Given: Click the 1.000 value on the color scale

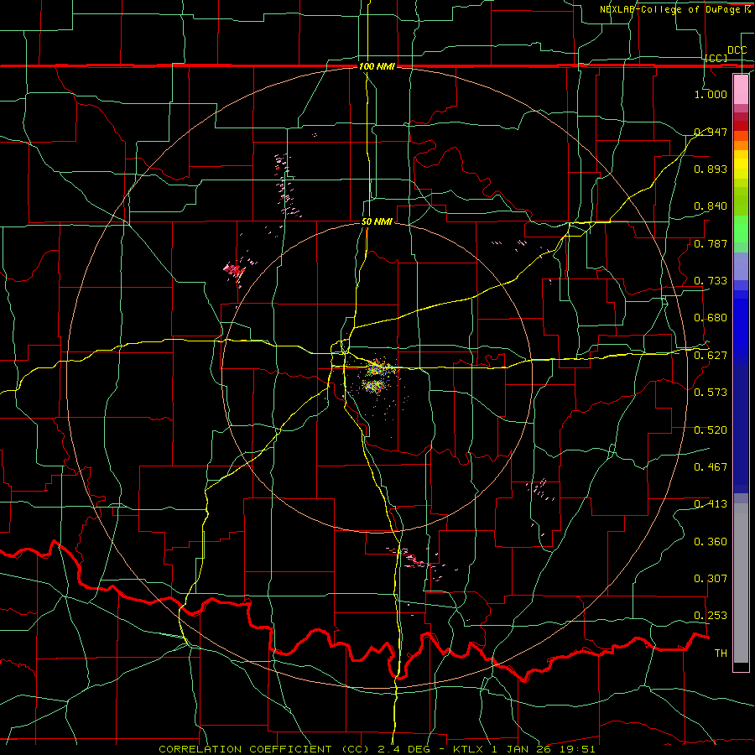Looking at the screenshot, I should pyautogui.click(x=711, y=94).
